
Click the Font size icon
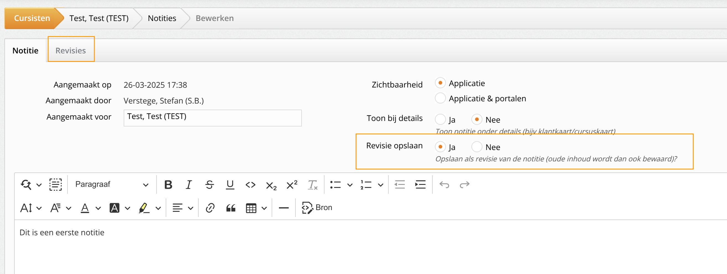point(26,208)
